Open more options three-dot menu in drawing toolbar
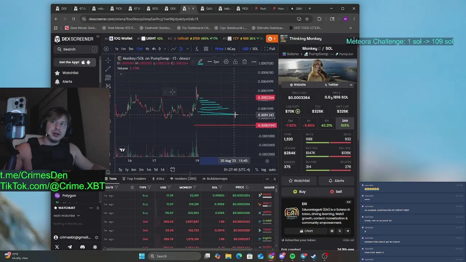The width and height of the screenshot is (466, 262). 254,62
